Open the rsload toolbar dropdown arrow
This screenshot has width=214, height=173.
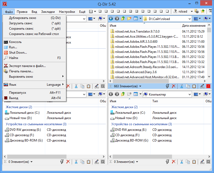(192, 11)
